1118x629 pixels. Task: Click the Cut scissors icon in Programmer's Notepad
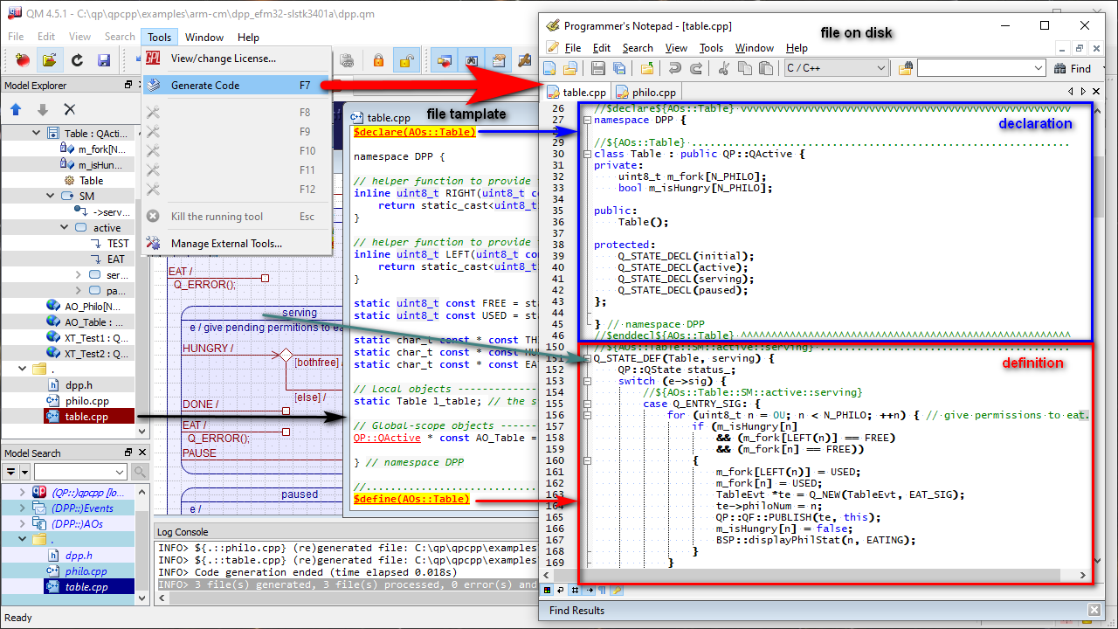point(723,69)
